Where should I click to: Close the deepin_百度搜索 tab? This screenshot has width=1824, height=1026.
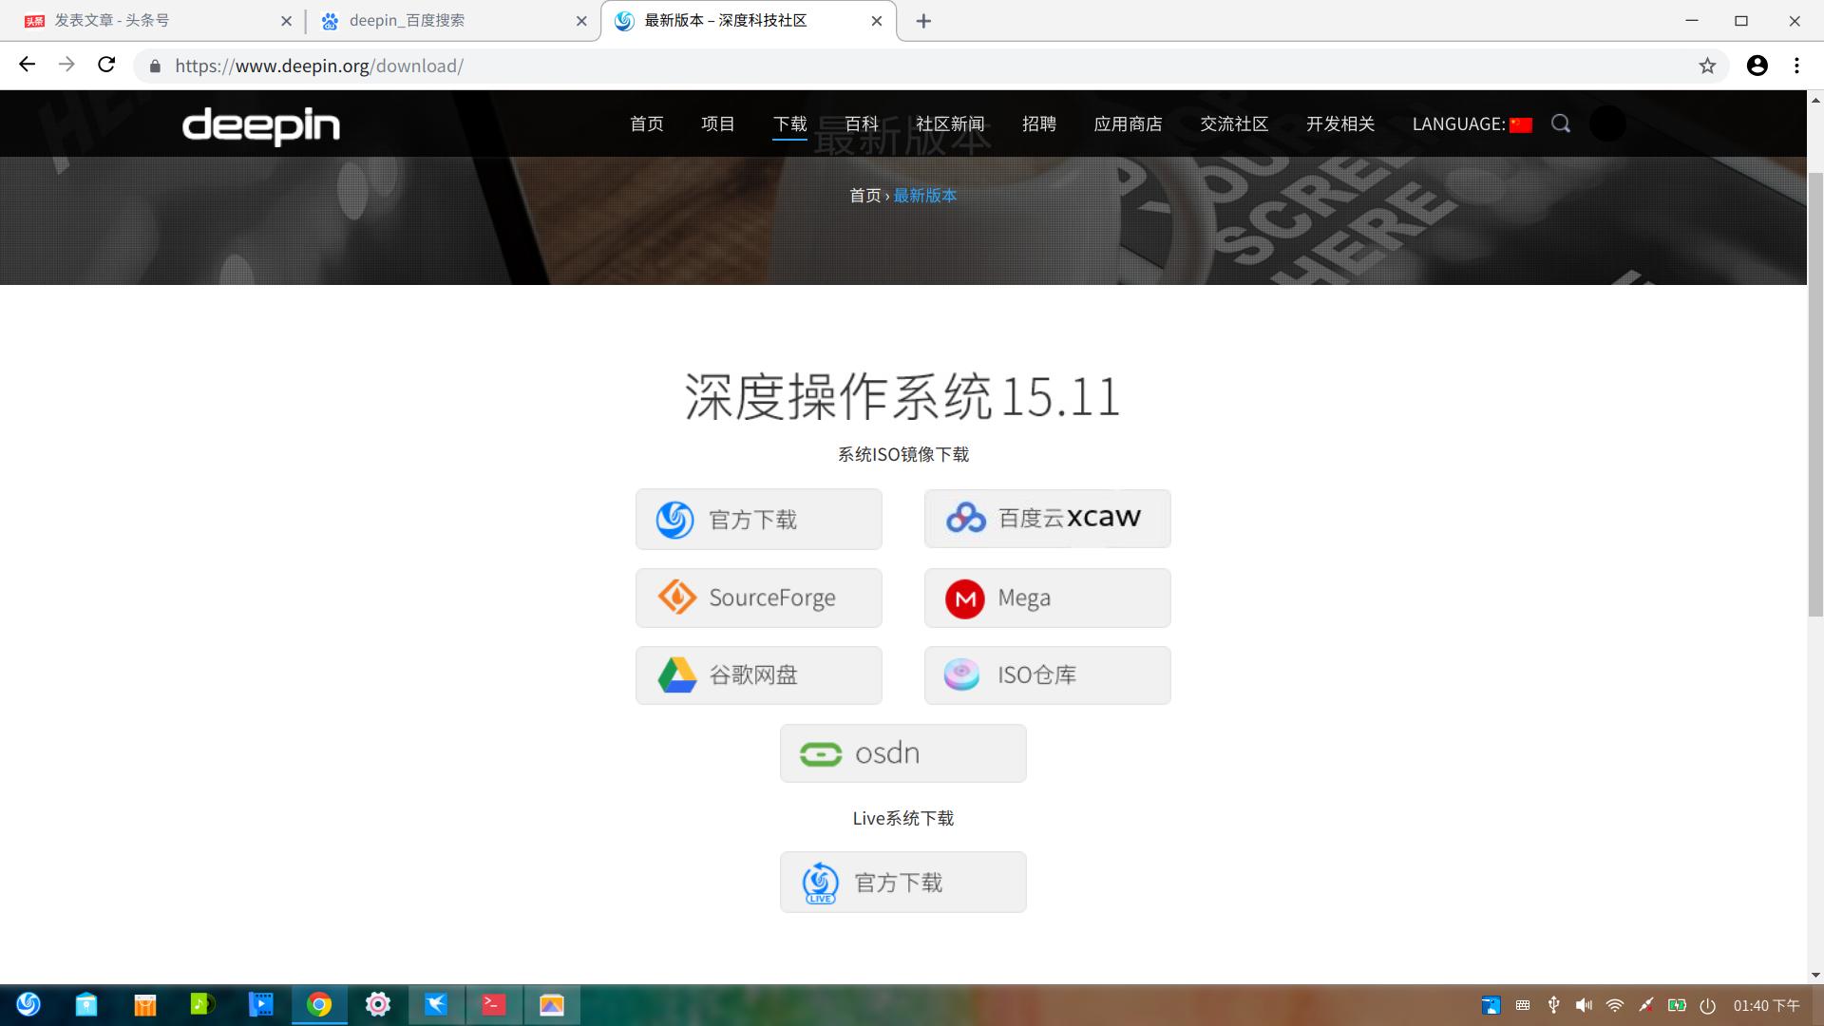coord(581,21)
